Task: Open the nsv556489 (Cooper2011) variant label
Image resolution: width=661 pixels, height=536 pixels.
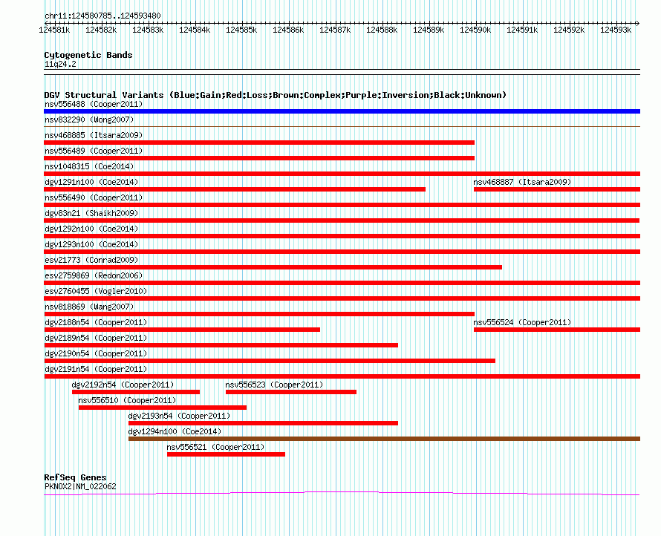Action: [94, 151]
